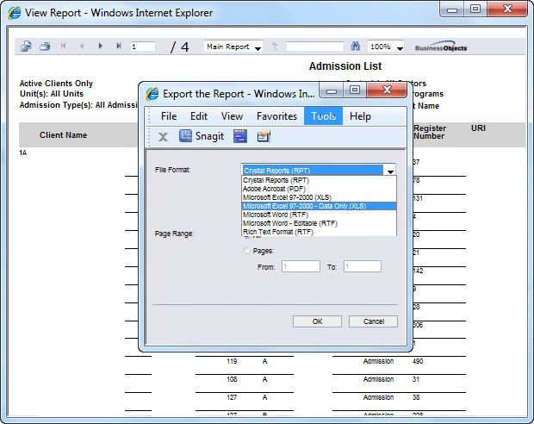
Task: Click the value 108 in report
Action: pyautogui.click(x=232, y=379)
